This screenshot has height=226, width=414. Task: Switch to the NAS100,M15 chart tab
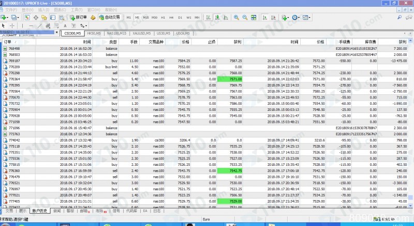pyautogui.click(x=116, y=33)
